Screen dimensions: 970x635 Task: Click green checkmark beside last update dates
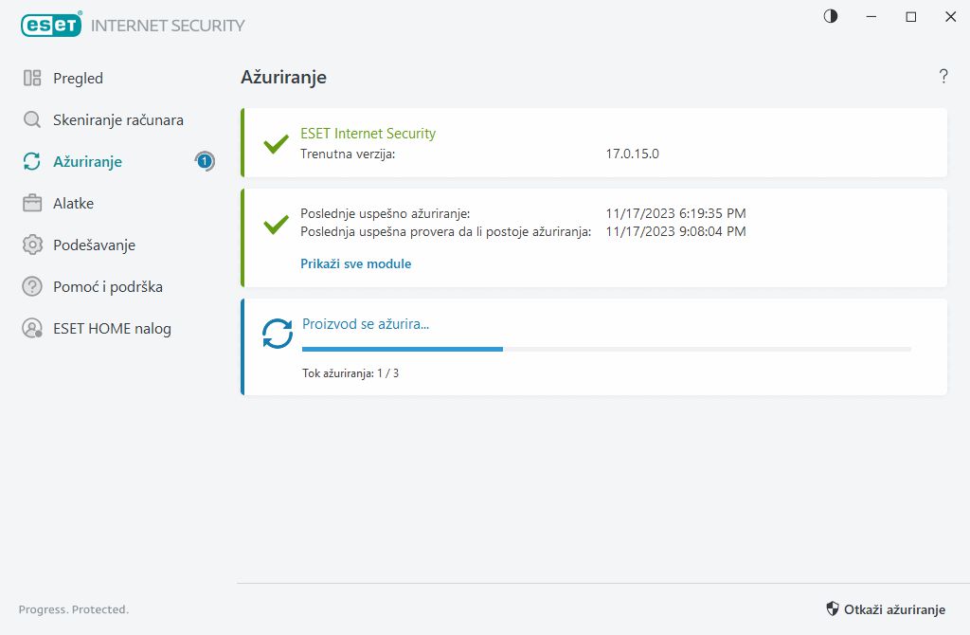pyautogui.click(x=276, y=226)
